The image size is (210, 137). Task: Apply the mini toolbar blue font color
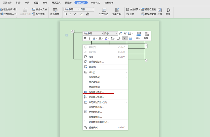click(106, 38)
